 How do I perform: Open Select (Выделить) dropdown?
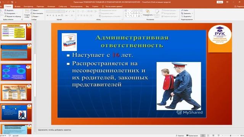pyautogui.click(x=186, y=16)
